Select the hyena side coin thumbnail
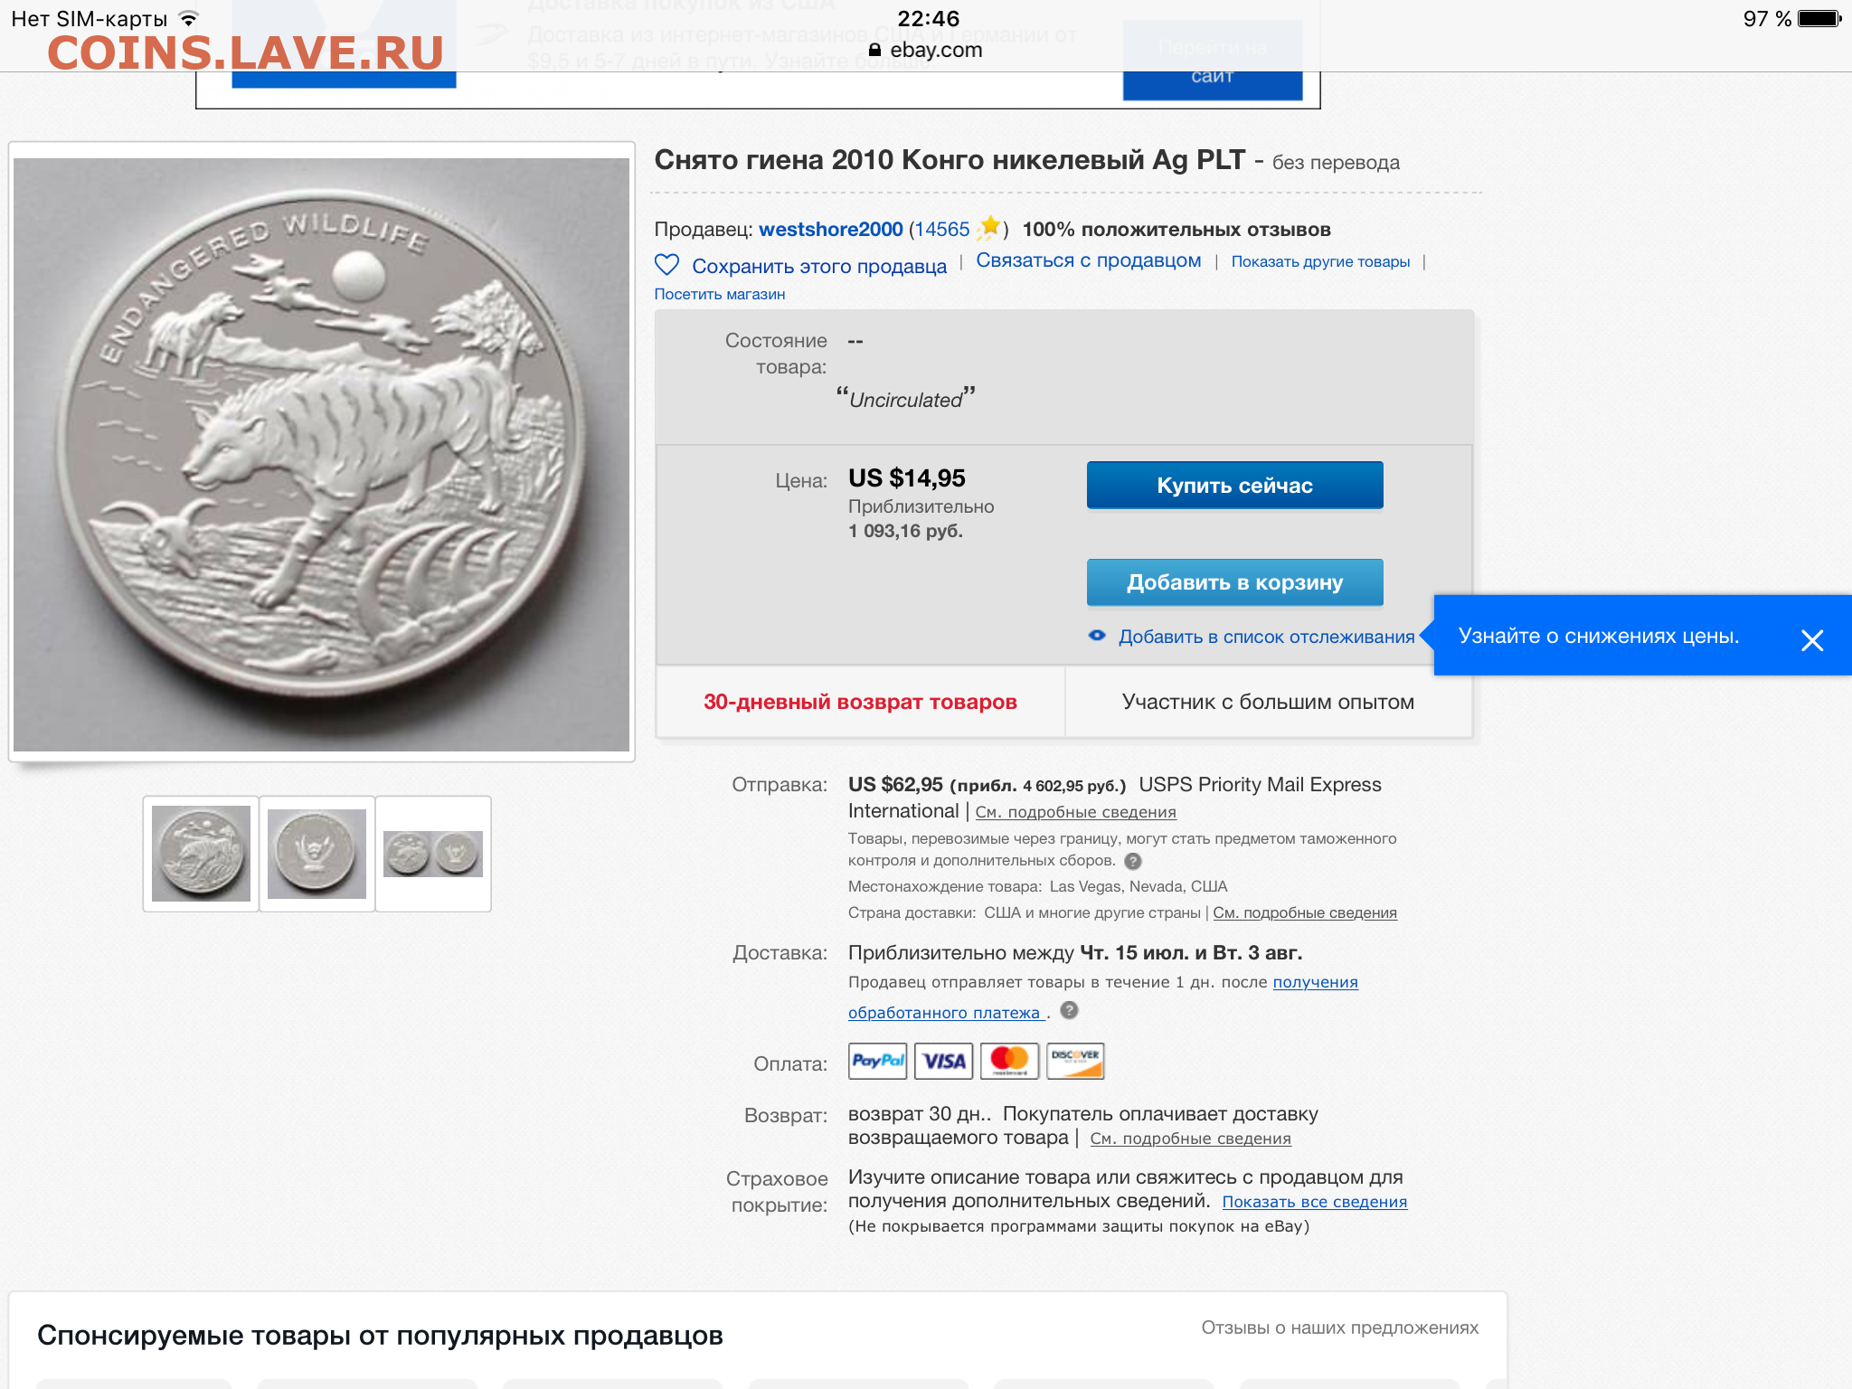This screenshot has width=1852, height=1389. click(201, 854)
